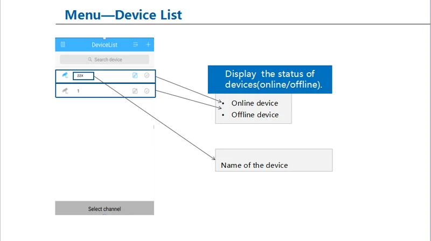Select the device name zzx

click(80, 75)
